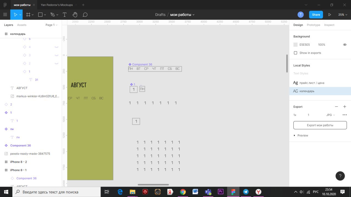The width and height of the screenshot is (351, 197).
Task: Open Drafts breadcrumb link
Action: (x=160, y=15)
